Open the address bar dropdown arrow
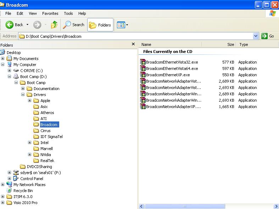Viewport: 279px width, 209px height. (x=256, y=36)
